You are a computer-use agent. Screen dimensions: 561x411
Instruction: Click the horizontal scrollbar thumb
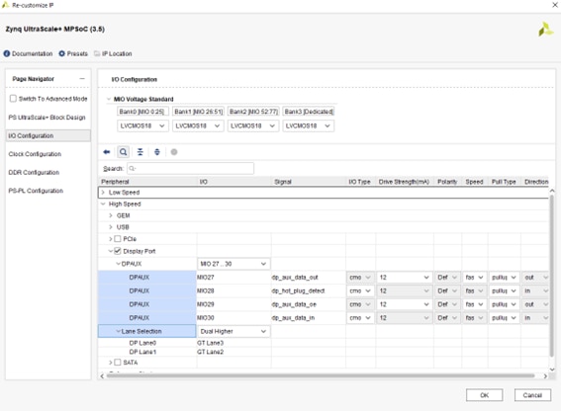(321, 375)
